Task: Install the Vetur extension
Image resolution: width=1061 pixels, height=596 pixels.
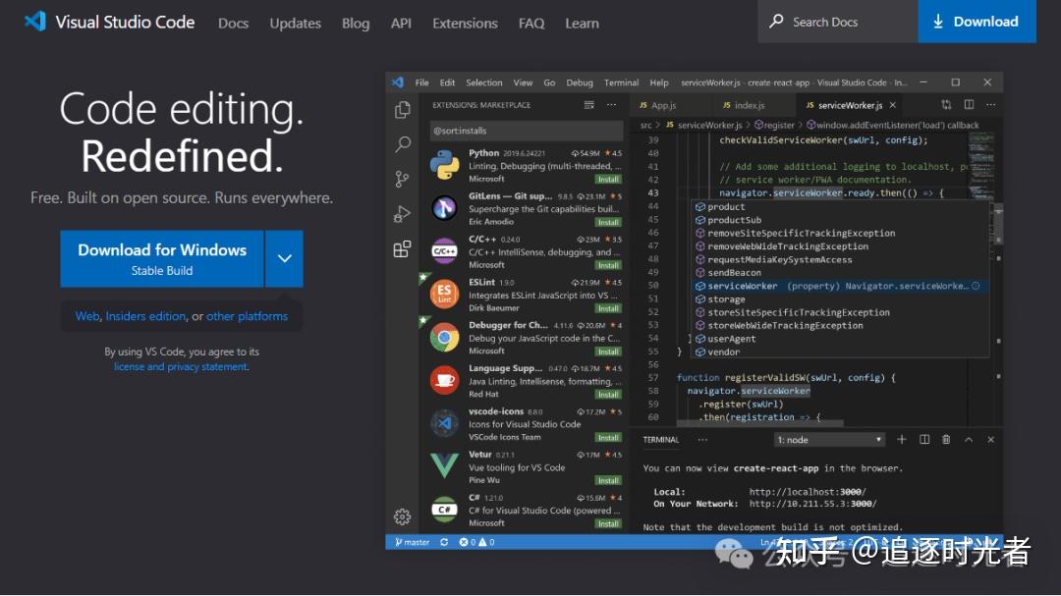Action: (x=607, y=479)
